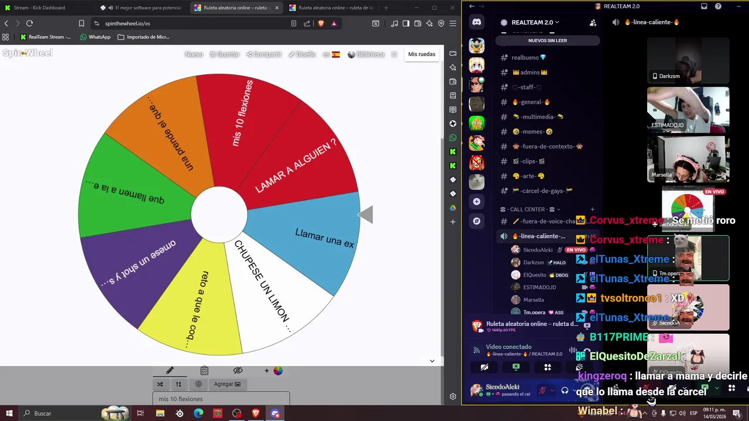Open Leo AI assistant icon

430,23
